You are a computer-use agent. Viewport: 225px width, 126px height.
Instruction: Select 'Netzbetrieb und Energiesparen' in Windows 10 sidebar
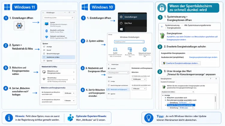tap(118, 90)
